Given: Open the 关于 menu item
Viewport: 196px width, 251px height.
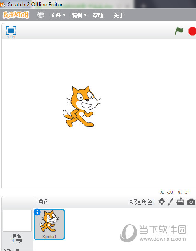Looking at the screenshot, I should click(119, 15).
